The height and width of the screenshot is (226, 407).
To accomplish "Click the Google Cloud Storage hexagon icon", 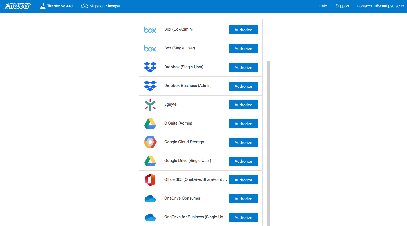I will pyautogui.click(x=150, y=142).
